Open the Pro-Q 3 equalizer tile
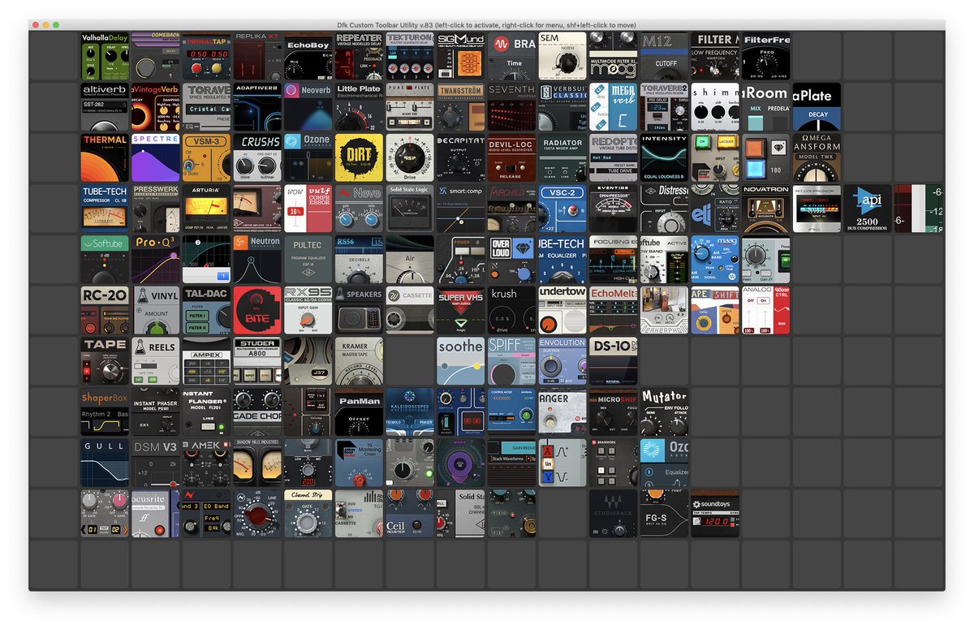Viewport: 974px width, 629px height. point(156,260)
